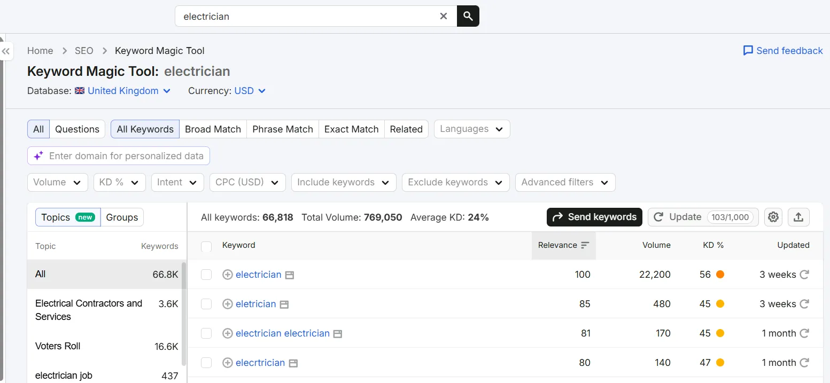Open SERP view icon for eletrician

[284, 304]
